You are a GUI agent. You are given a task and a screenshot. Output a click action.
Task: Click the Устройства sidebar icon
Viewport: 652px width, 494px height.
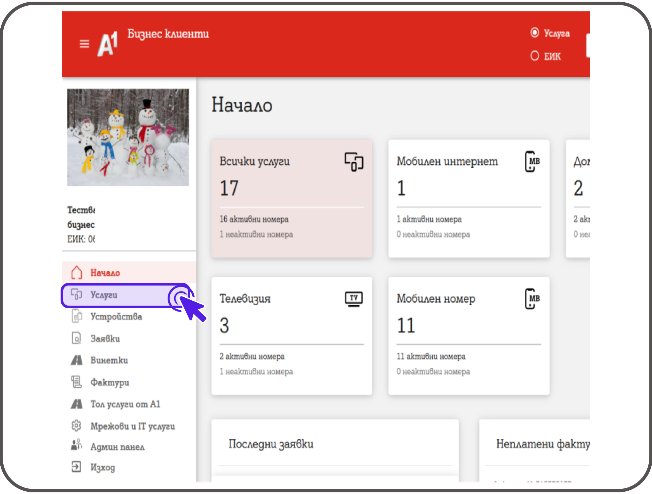pyautogui.click(x=77, y=316)
